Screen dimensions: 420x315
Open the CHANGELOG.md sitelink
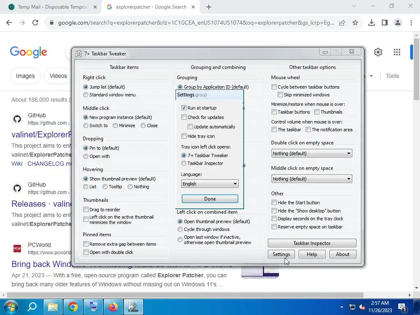point(50,164)
